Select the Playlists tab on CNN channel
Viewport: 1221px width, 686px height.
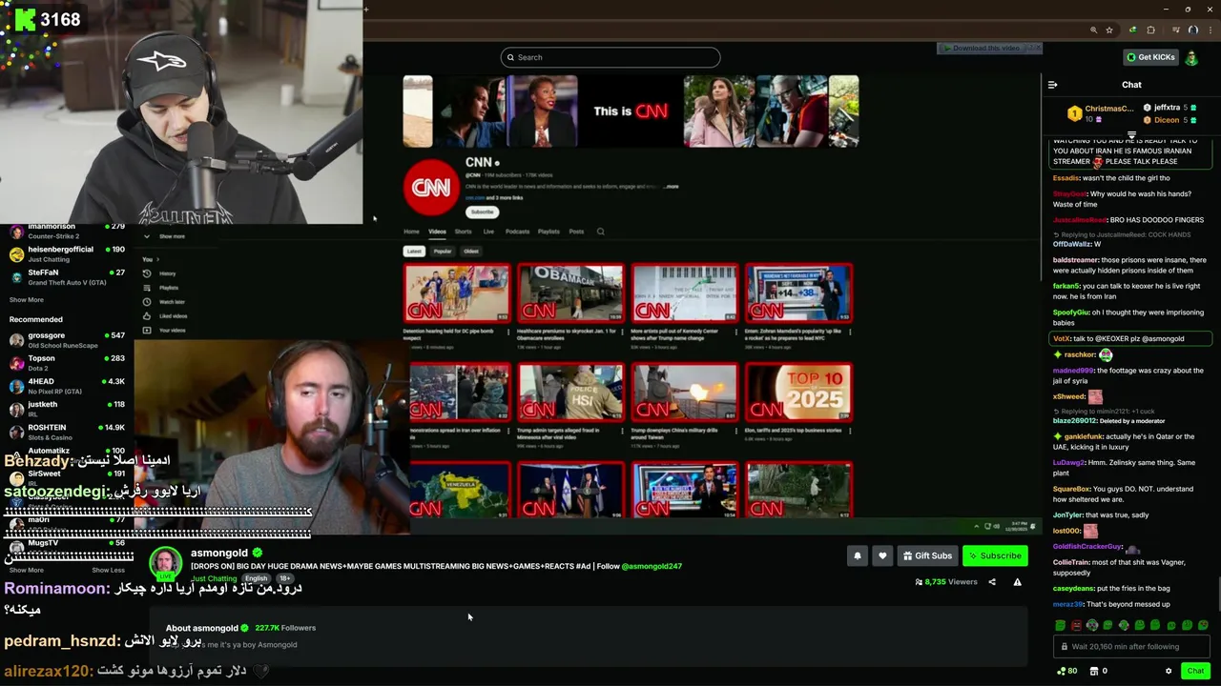pyautogui.click(x=548, y=232)
